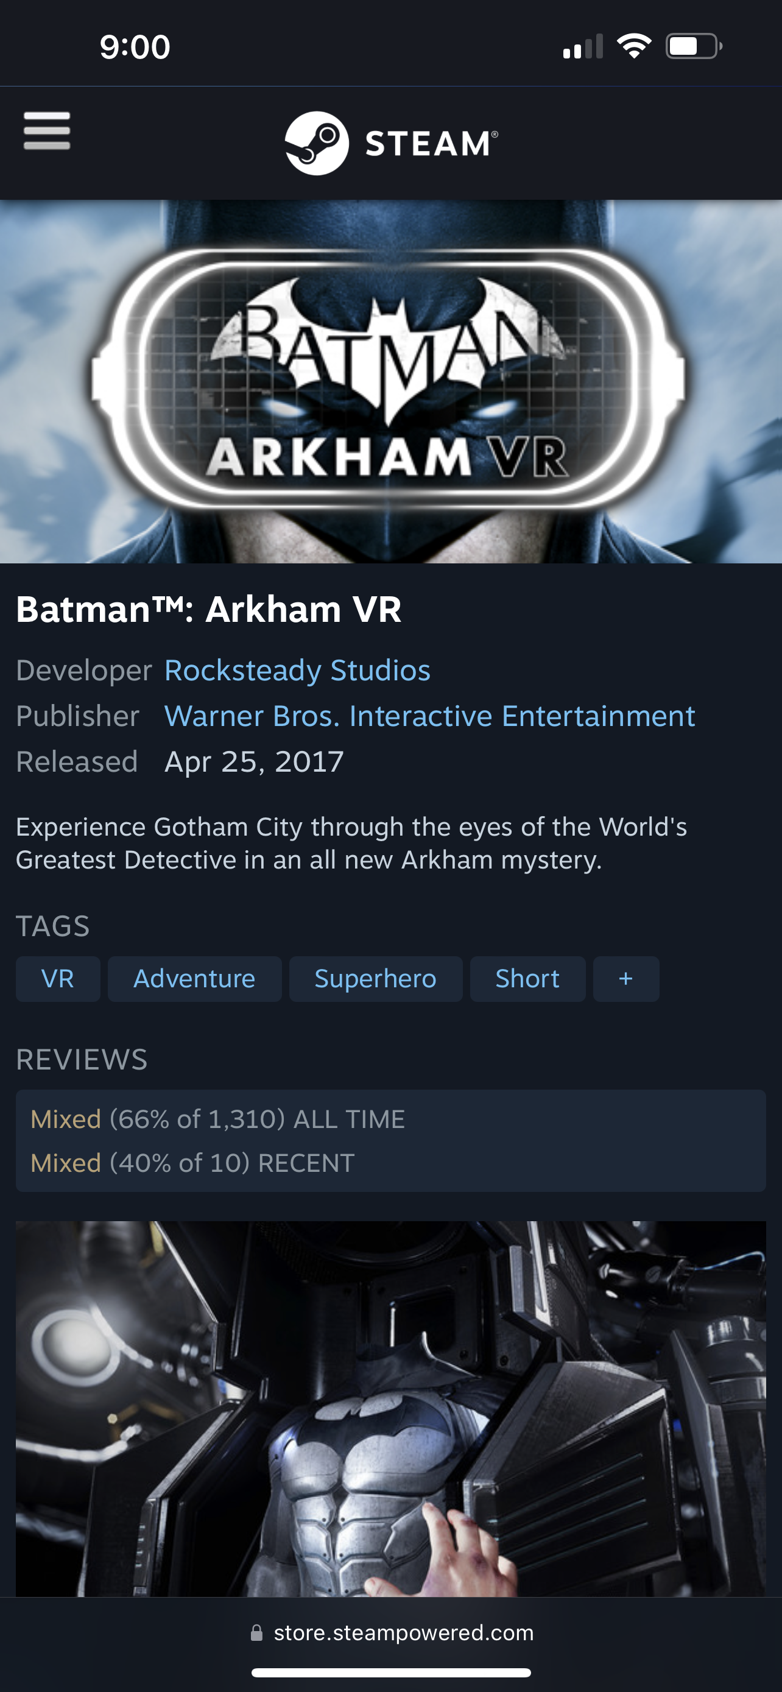Open the Rocksteady Studios developer link
Screen dimensions: 782x1692
297,670
